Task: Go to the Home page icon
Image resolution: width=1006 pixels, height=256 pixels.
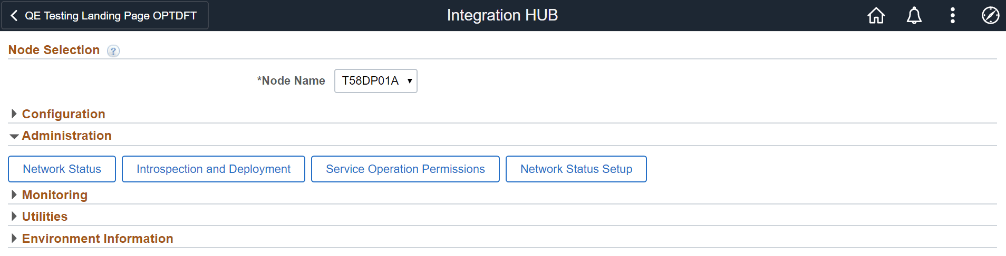Action: (x=876, y=16)
